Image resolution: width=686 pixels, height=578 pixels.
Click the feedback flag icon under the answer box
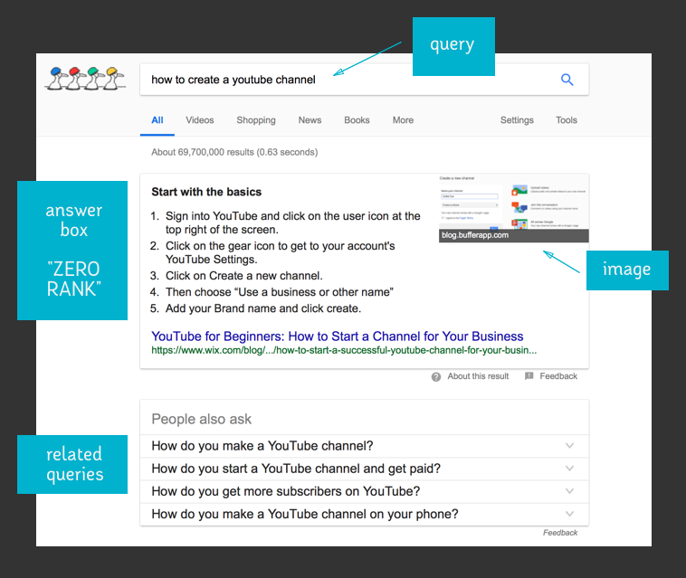[x=529, y=376]
